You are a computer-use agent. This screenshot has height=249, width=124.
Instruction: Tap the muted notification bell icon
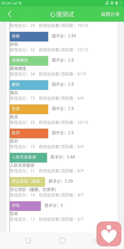107,3
